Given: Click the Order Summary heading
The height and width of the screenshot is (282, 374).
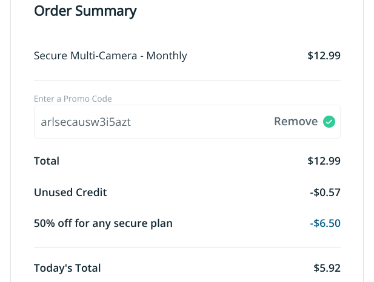Looking at the screenshot, I should pos(85,11).
